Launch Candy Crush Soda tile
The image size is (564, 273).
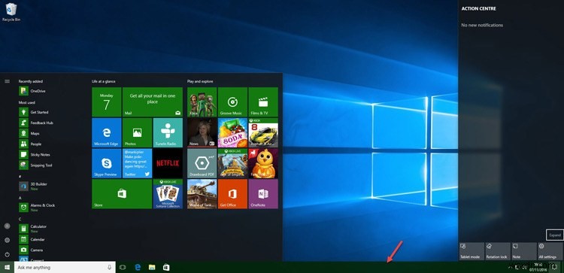232,132
